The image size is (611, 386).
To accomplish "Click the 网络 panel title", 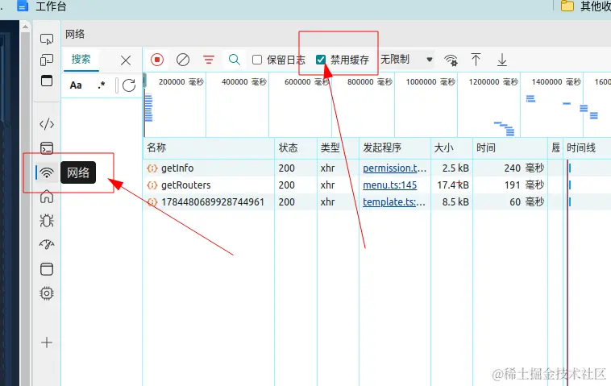I will pos(75,34).
